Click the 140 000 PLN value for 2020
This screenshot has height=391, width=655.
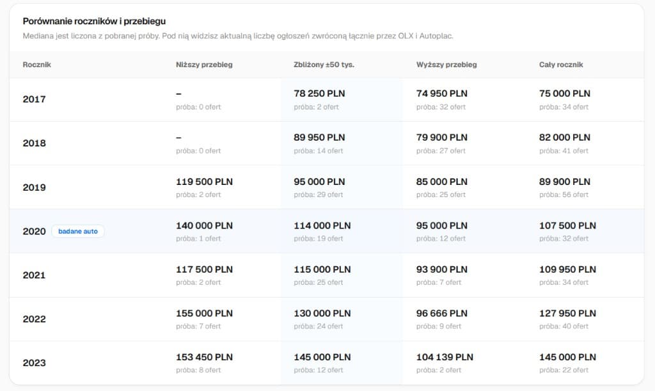(204, 225)
